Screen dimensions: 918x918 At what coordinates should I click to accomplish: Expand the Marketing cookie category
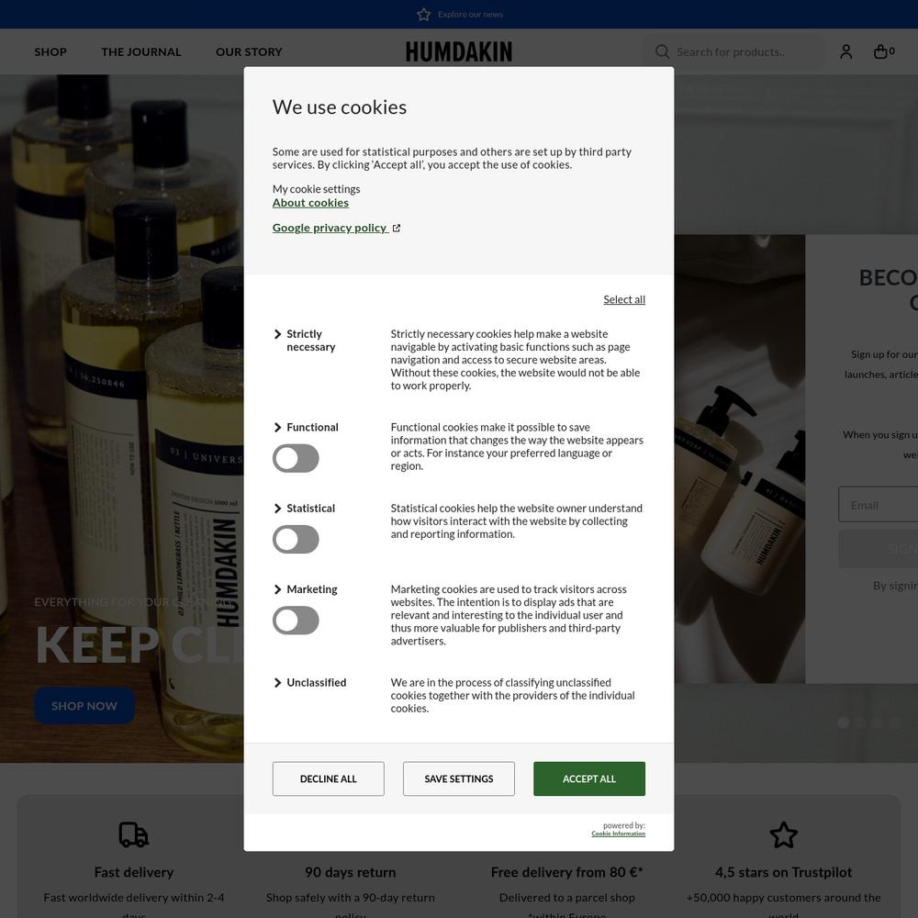[x=306, y=589]
